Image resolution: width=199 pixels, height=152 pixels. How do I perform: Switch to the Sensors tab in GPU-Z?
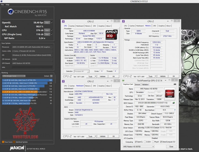pyautogui.click(x=137, y=84)
